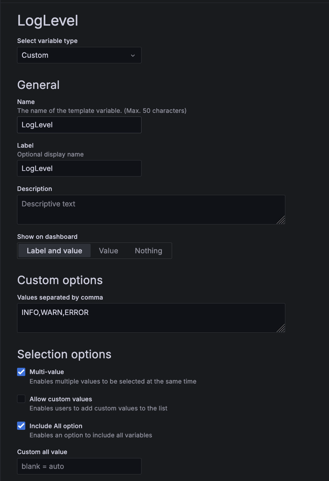Disable the Include All option checkbox
Screen dimensions: 329x481
point(21,426)
